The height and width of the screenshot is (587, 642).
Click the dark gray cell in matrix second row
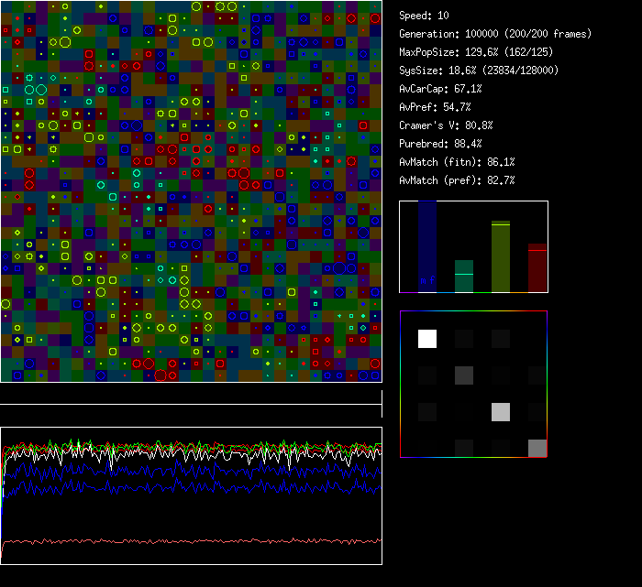464,375
